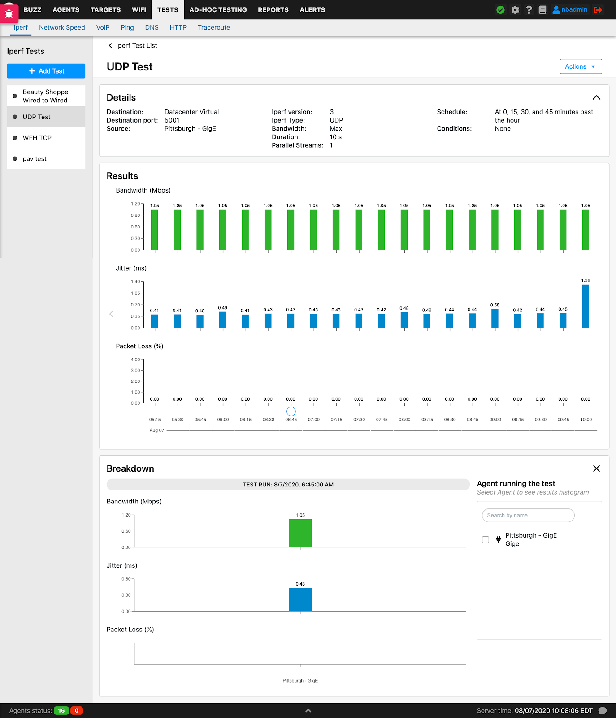This screenshot has width=616, height=718.
Task: Click the 0.58 jitter bar at 09:00
Action: 495,318
